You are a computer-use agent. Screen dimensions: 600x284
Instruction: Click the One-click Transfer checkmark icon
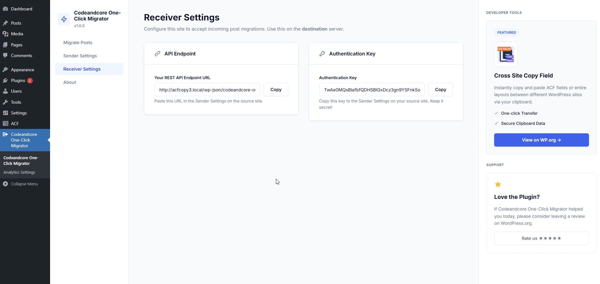(x=496, y=113)
